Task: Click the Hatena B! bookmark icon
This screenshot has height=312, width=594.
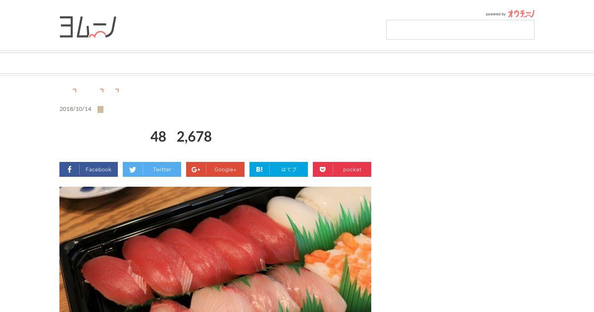Action: [x=259, y=169]
